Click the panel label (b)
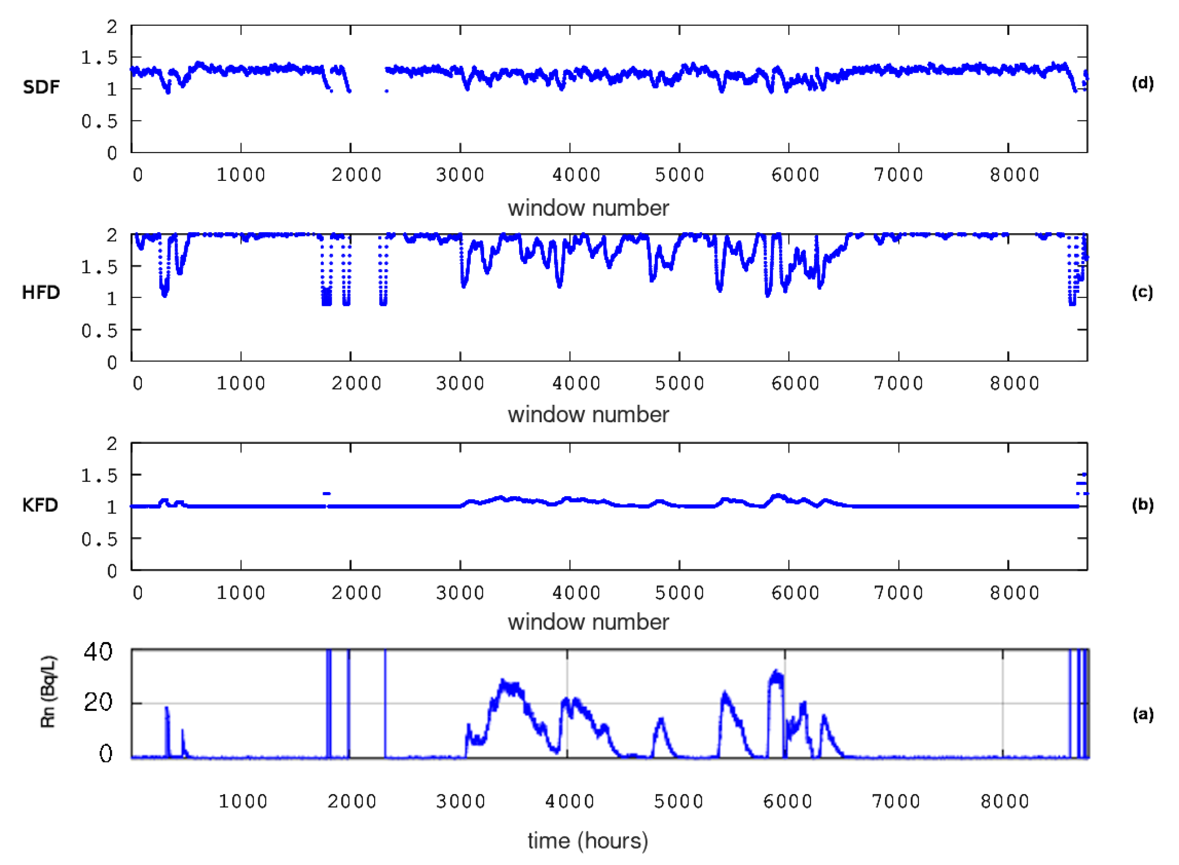Screen dimensions: 1179x865 (1142, 504)
